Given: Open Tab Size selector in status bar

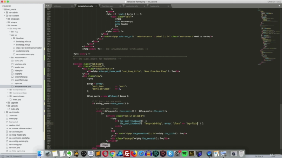Looking at the screenshot, I should click(259, 156).
